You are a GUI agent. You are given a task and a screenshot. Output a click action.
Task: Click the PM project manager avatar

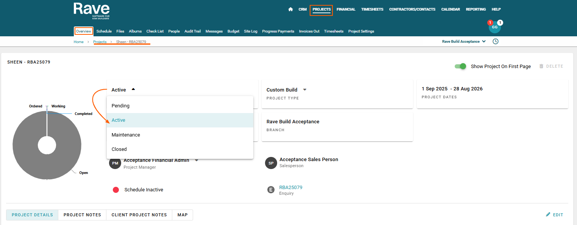coord(115,163)
